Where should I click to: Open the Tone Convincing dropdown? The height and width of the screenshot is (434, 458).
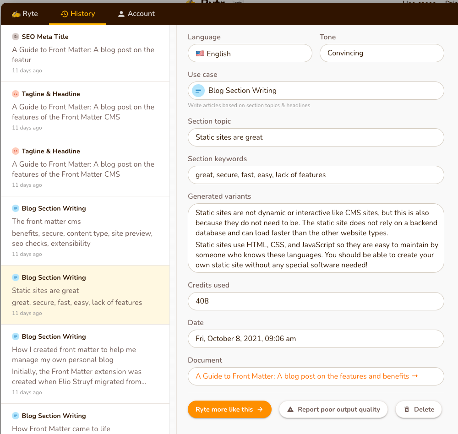382,53
